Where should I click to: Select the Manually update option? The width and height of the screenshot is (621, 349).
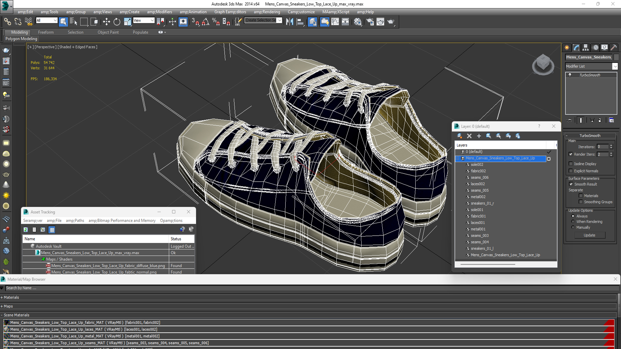tap(573, 227)
